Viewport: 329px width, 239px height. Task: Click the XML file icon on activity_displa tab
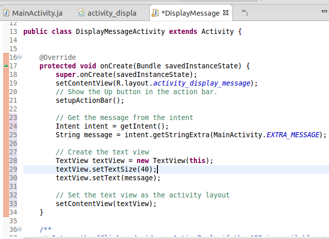point(81,13)
